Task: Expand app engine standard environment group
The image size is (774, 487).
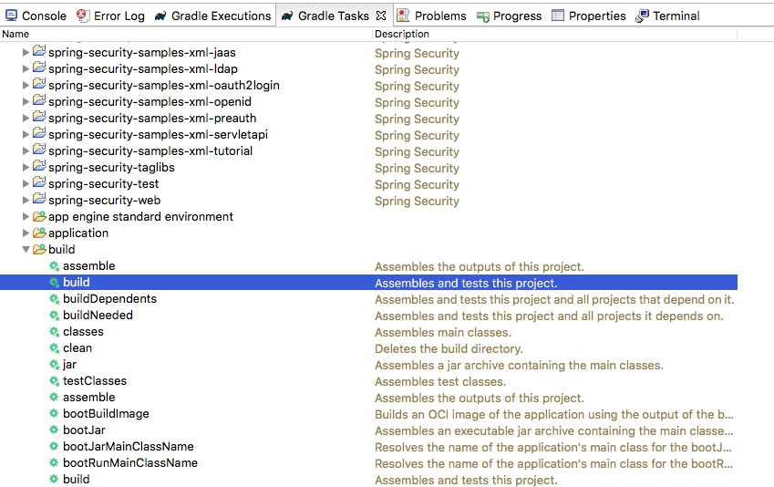Action: [x=26, y=217]
